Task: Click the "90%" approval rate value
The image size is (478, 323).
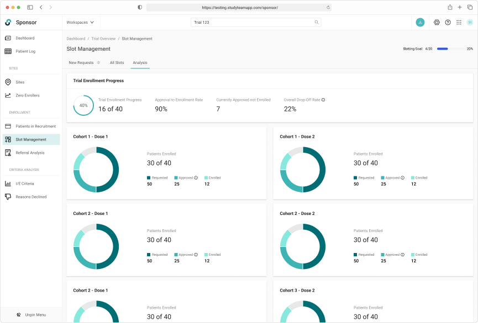Action: [161, 109]
